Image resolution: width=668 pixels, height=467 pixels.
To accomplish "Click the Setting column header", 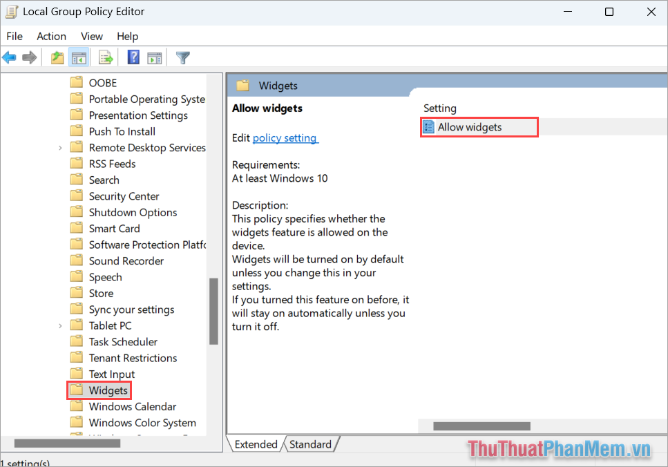I will [440, 108].
